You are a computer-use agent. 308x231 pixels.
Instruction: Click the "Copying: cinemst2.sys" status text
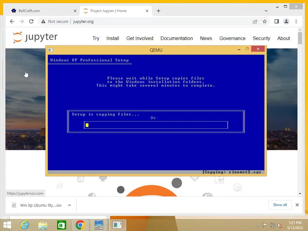pyautogui.click(x=233, y=172)
